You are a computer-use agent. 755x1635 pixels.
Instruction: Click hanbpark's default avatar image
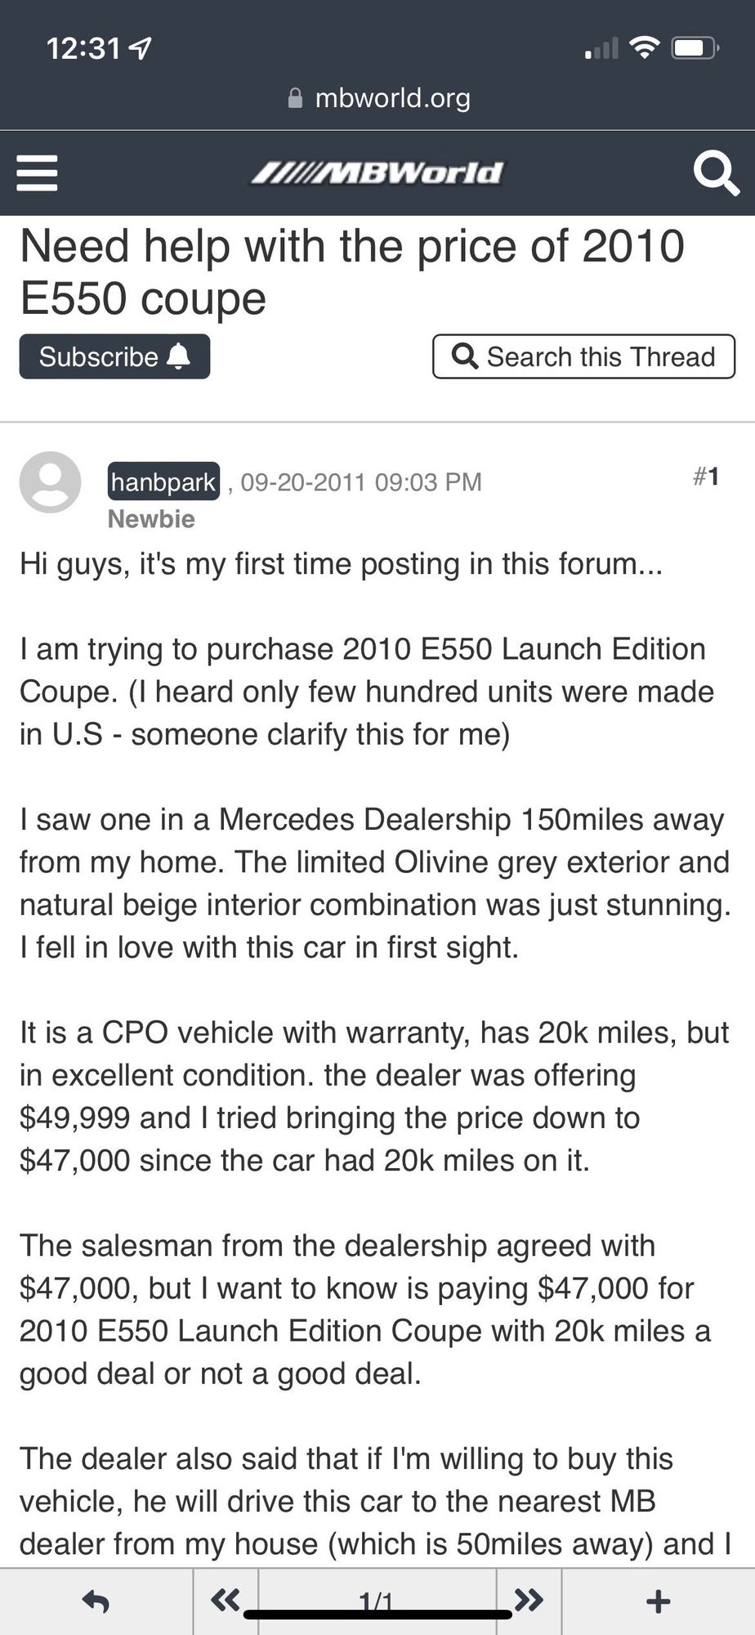point(50,482)
